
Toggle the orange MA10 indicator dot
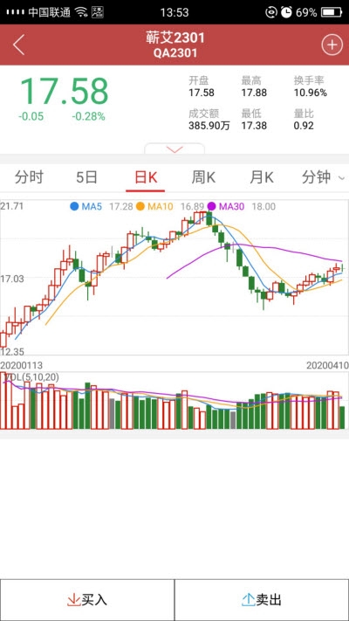pos(140,206)
